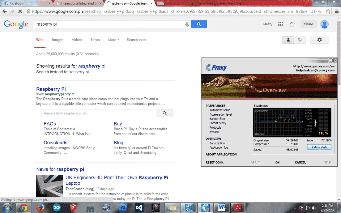Open the Google account avatar
The image size is (341, 213).
(325, 24)
